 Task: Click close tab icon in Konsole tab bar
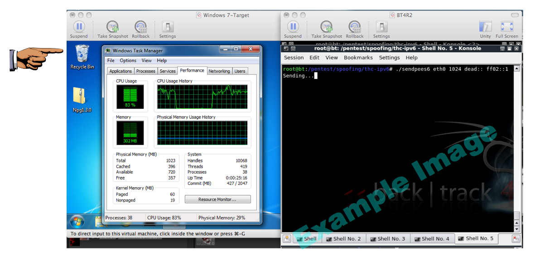[x=516, y=239]
